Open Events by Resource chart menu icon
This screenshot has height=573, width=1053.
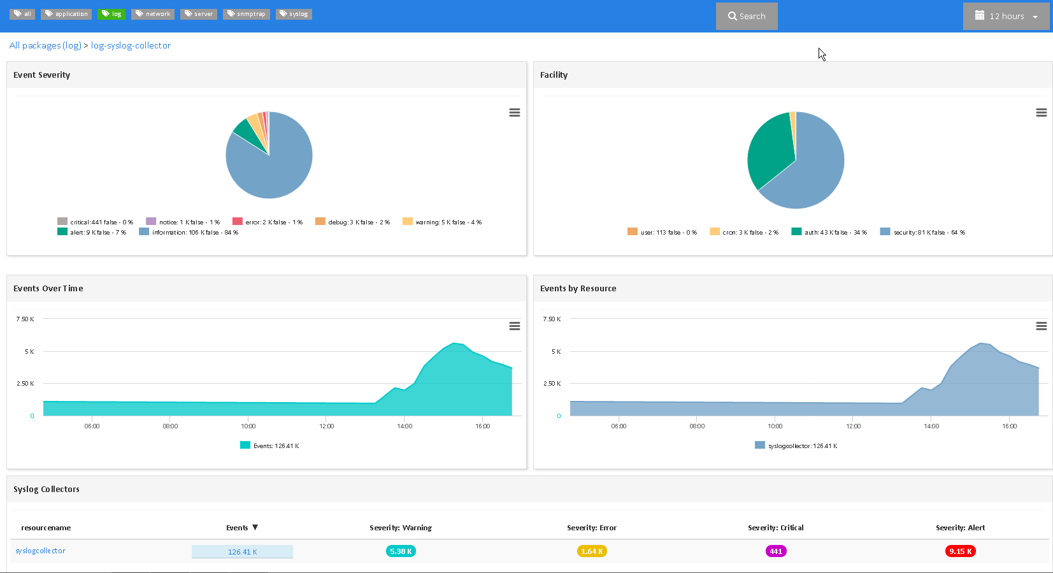point(1042,326)
